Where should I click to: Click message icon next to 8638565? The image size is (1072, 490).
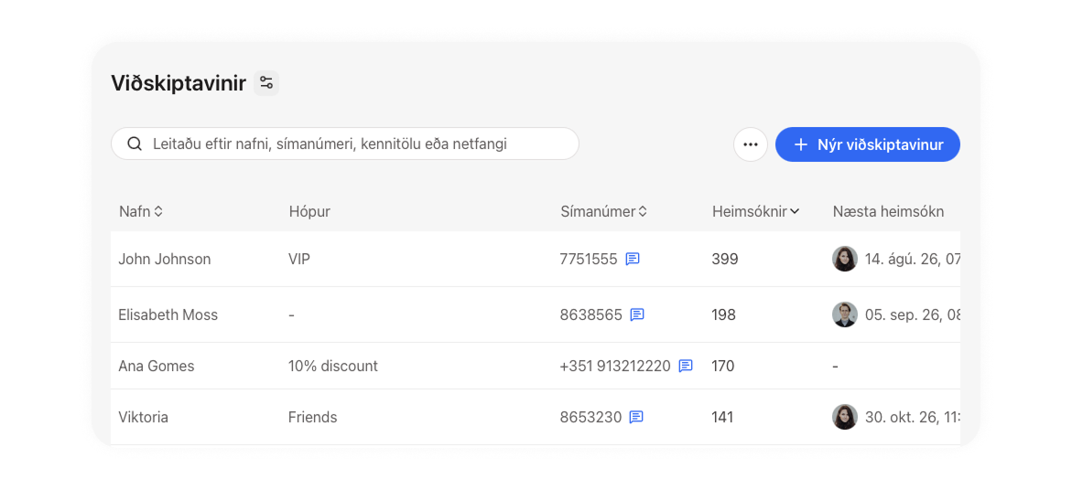[x=637, y=314]
